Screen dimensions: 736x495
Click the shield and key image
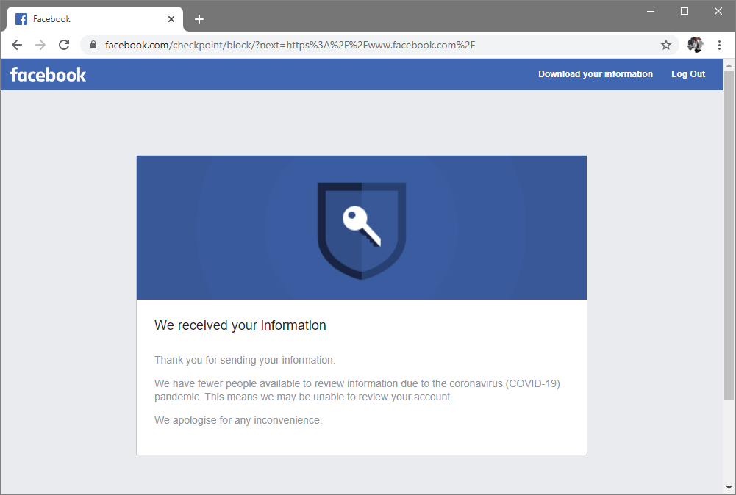point(362,231)
